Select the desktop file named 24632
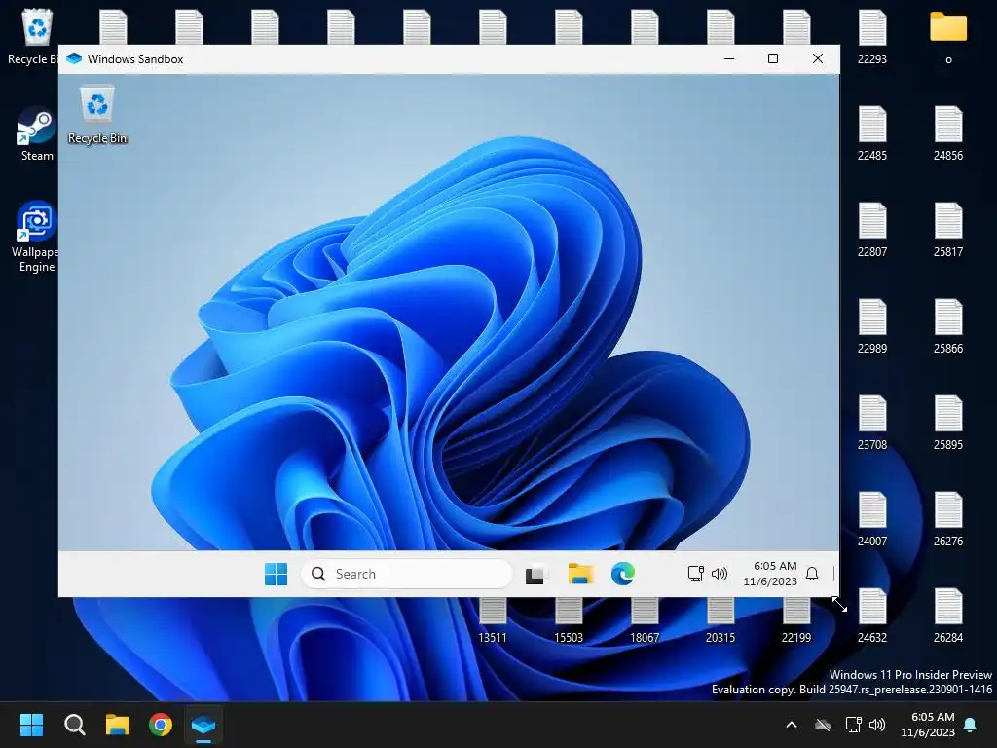Screen dimensions: 997x748 [872, 616]
